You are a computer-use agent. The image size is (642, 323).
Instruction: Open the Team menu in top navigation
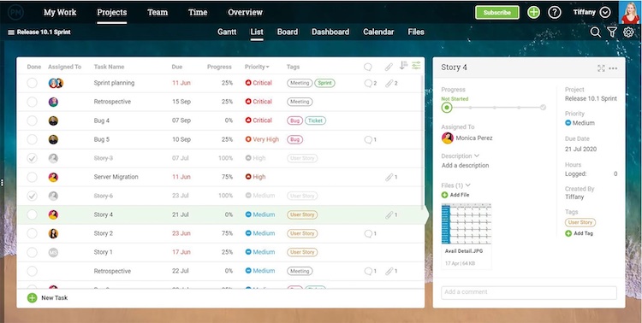tap(158, 12)
